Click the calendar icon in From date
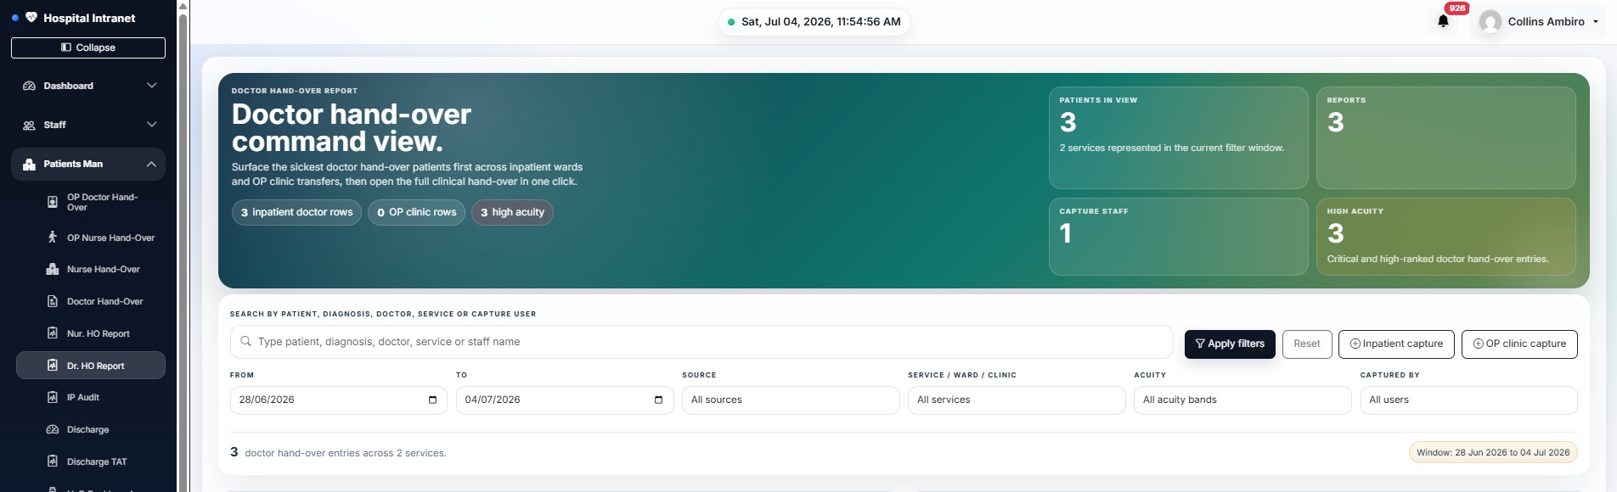The width and height of the screenshot is (1617, 492). coord(432,400)
